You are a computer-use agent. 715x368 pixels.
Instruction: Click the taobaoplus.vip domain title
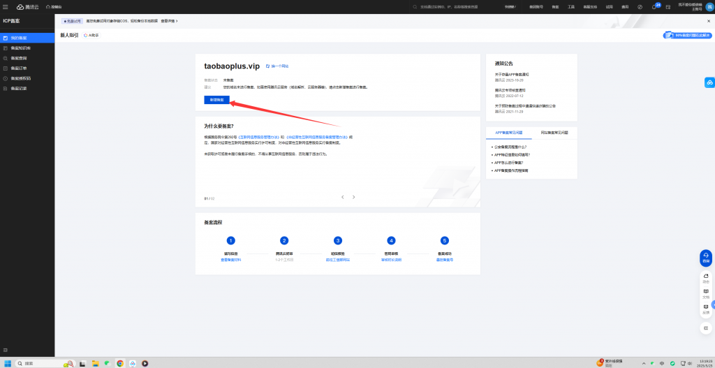232,66
